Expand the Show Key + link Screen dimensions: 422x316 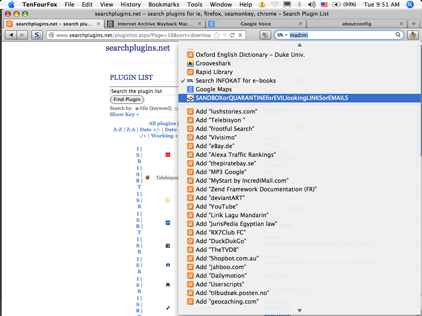point(124,114)
